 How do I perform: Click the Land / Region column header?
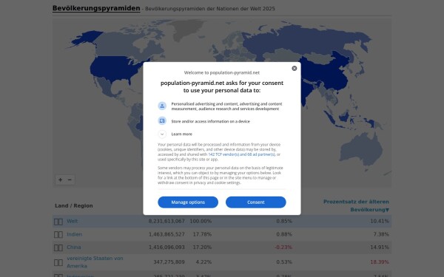(x=74, y=206)
